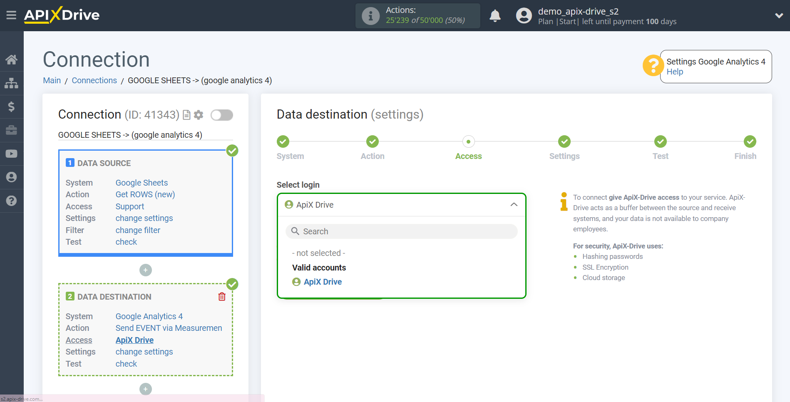This screenshot has width=790, height=402.
Task: Delete Data Destination using the trash icon
Action: click(222, 296)
